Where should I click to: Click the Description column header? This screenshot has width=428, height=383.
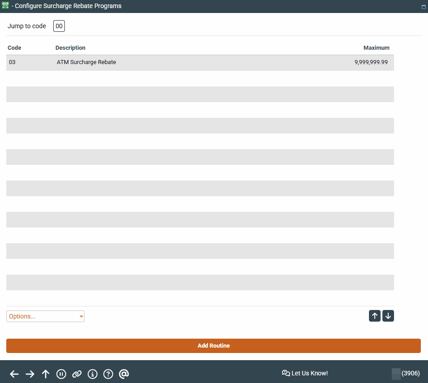[x=70, y=48]
